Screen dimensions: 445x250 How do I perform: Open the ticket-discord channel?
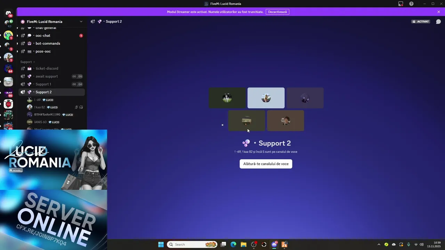pyautogui.click(x=51, y=68)
